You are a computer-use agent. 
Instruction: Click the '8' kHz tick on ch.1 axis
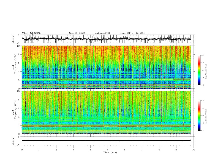19,54
